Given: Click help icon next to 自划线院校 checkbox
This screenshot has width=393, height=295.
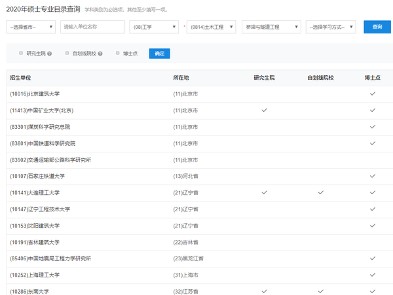Looking at the screenshot, I should pyautogui.click(x=100, y=54).
